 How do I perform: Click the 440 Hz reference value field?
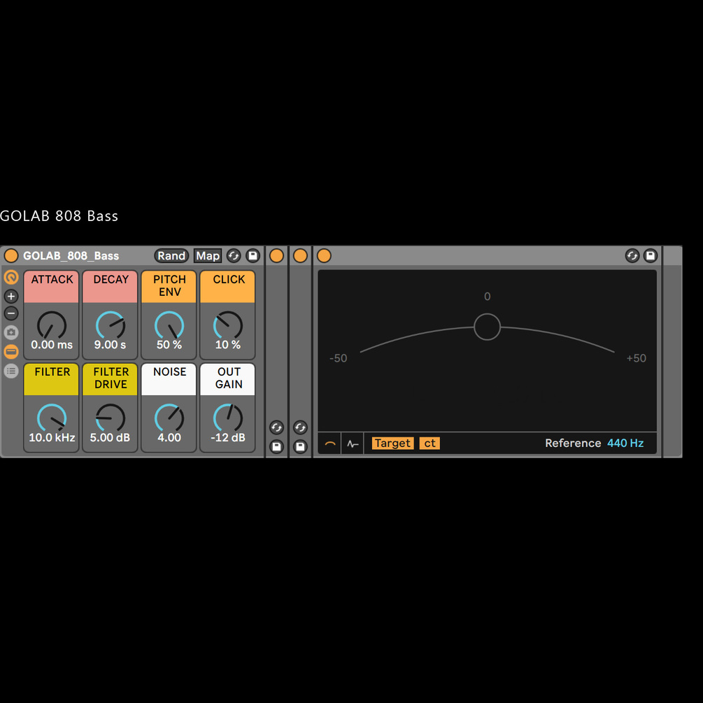626,443
